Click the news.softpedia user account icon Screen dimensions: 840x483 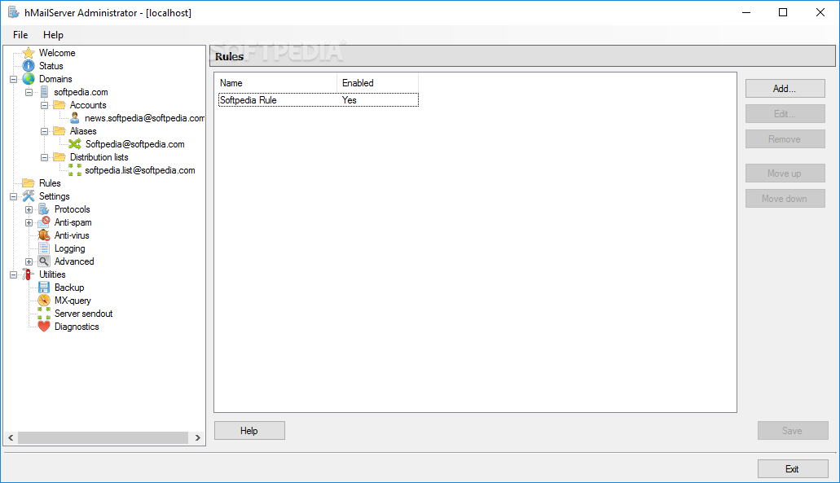[74, 118]
